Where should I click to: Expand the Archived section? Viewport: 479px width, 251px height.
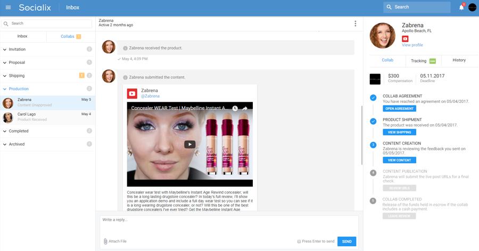coord(48,144)
